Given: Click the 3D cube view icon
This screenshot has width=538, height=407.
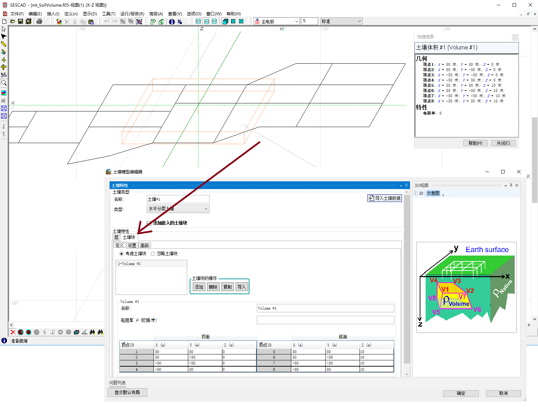Looking at the screenshot, I should coord(225,22).
